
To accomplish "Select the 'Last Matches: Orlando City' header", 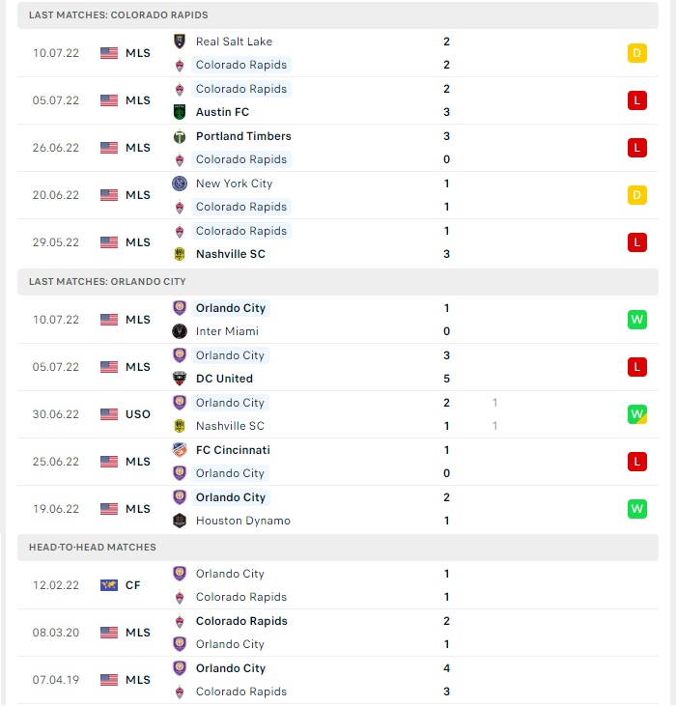I will point(338,282).
